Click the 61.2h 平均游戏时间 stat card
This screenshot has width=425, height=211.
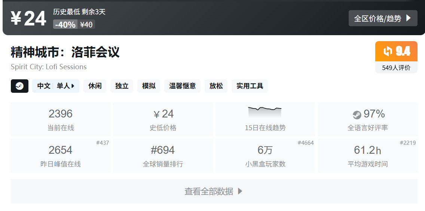pos(367,155)
